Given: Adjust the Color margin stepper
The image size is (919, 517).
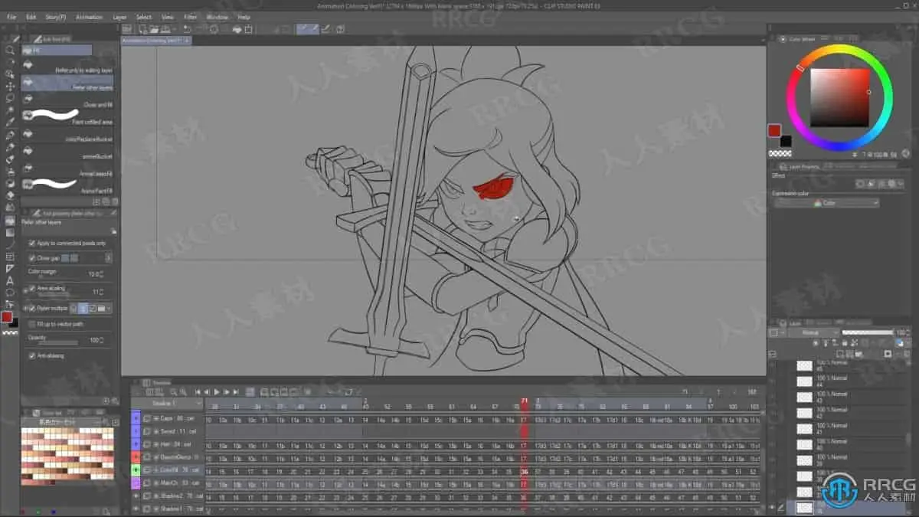Looking at the screenshot, I should (x=102, y=274).
